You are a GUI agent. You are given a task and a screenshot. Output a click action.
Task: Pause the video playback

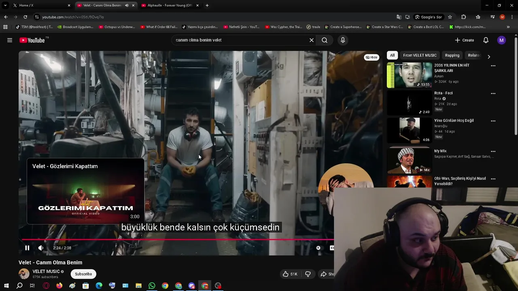coord(27,248)
